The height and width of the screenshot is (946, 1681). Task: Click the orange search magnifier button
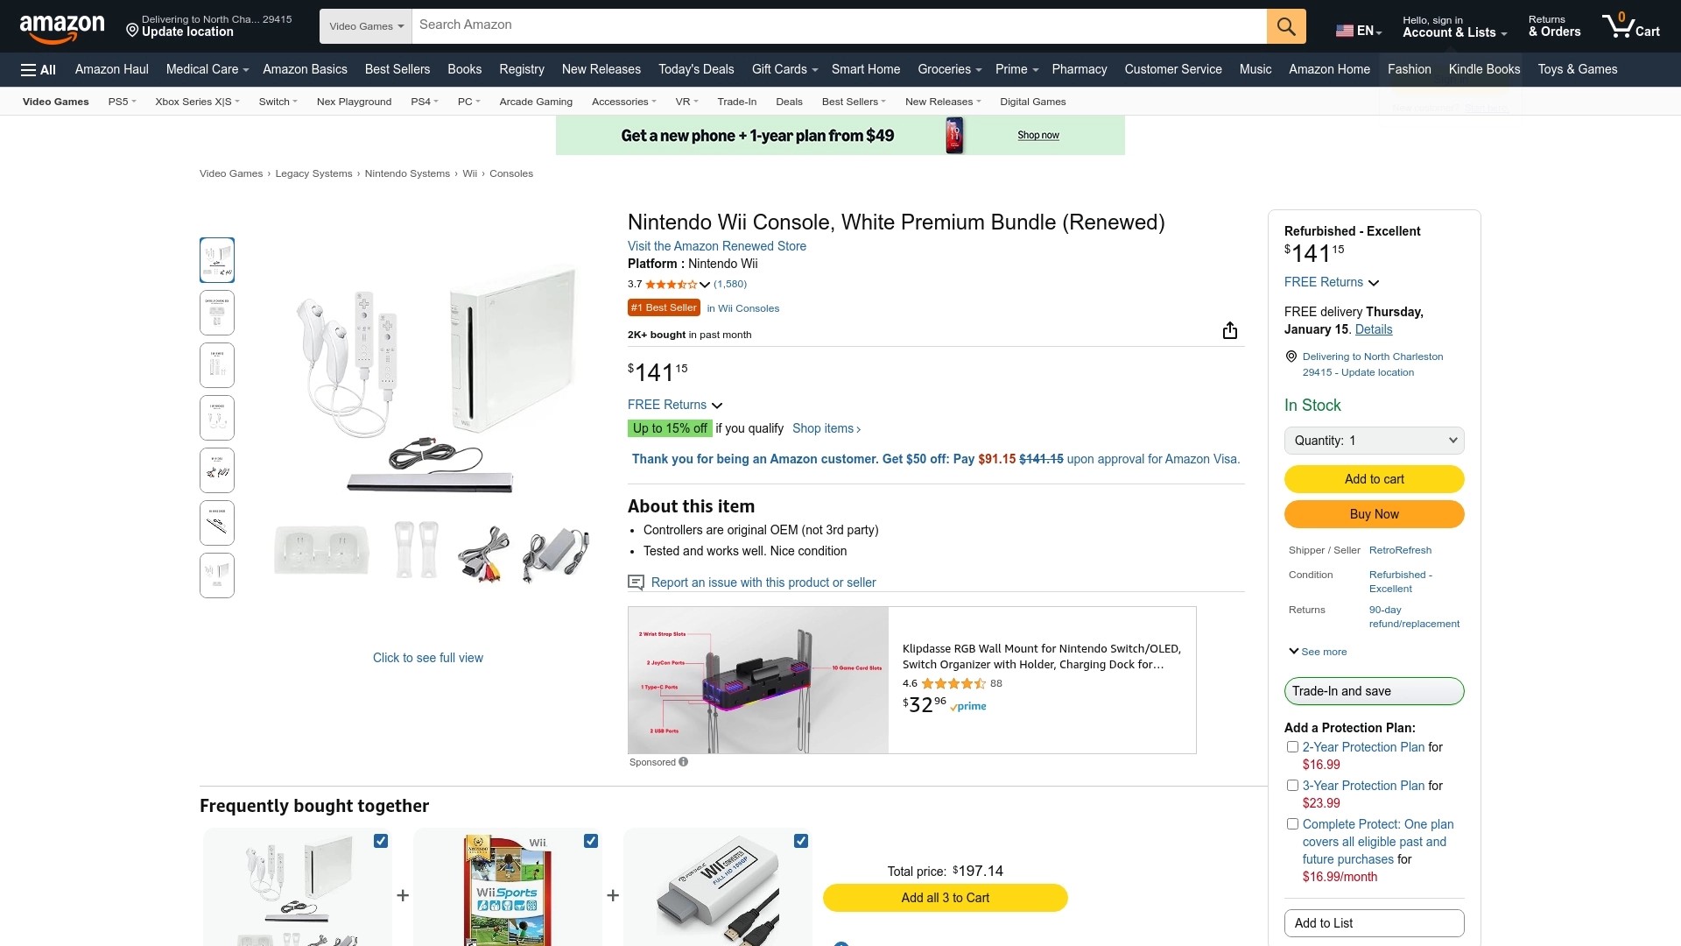point(1285,26)
